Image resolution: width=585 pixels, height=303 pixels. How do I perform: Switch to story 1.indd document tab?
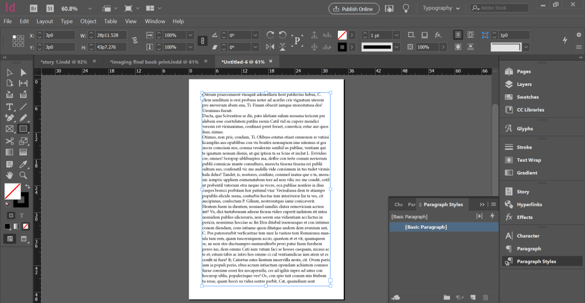click(x=63, y=61)
